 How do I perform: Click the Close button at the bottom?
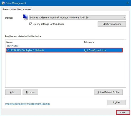[x=123, y=112]
